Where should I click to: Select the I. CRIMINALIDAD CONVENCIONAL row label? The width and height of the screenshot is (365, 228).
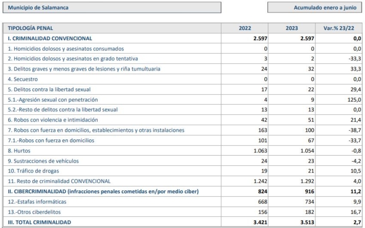click(50, 38)
